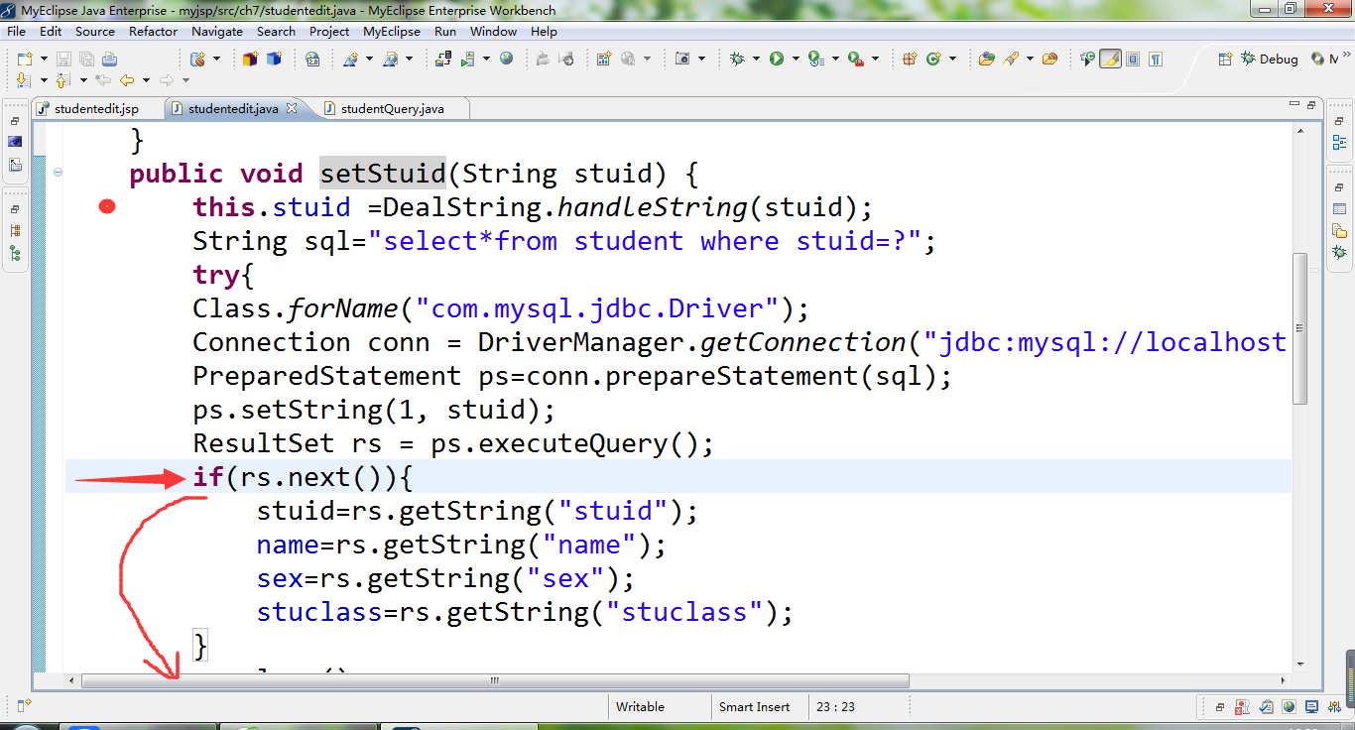Click the Problems error icon in status bar
The height and width of the screenshot is (730, 1355).
[1242, 707]
